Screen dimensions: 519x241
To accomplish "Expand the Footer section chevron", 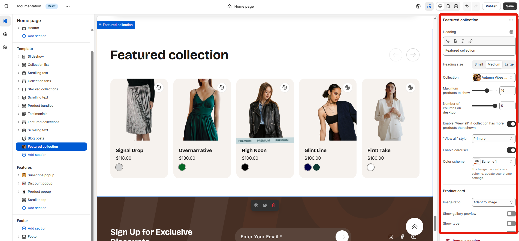I will click(19, 237).
